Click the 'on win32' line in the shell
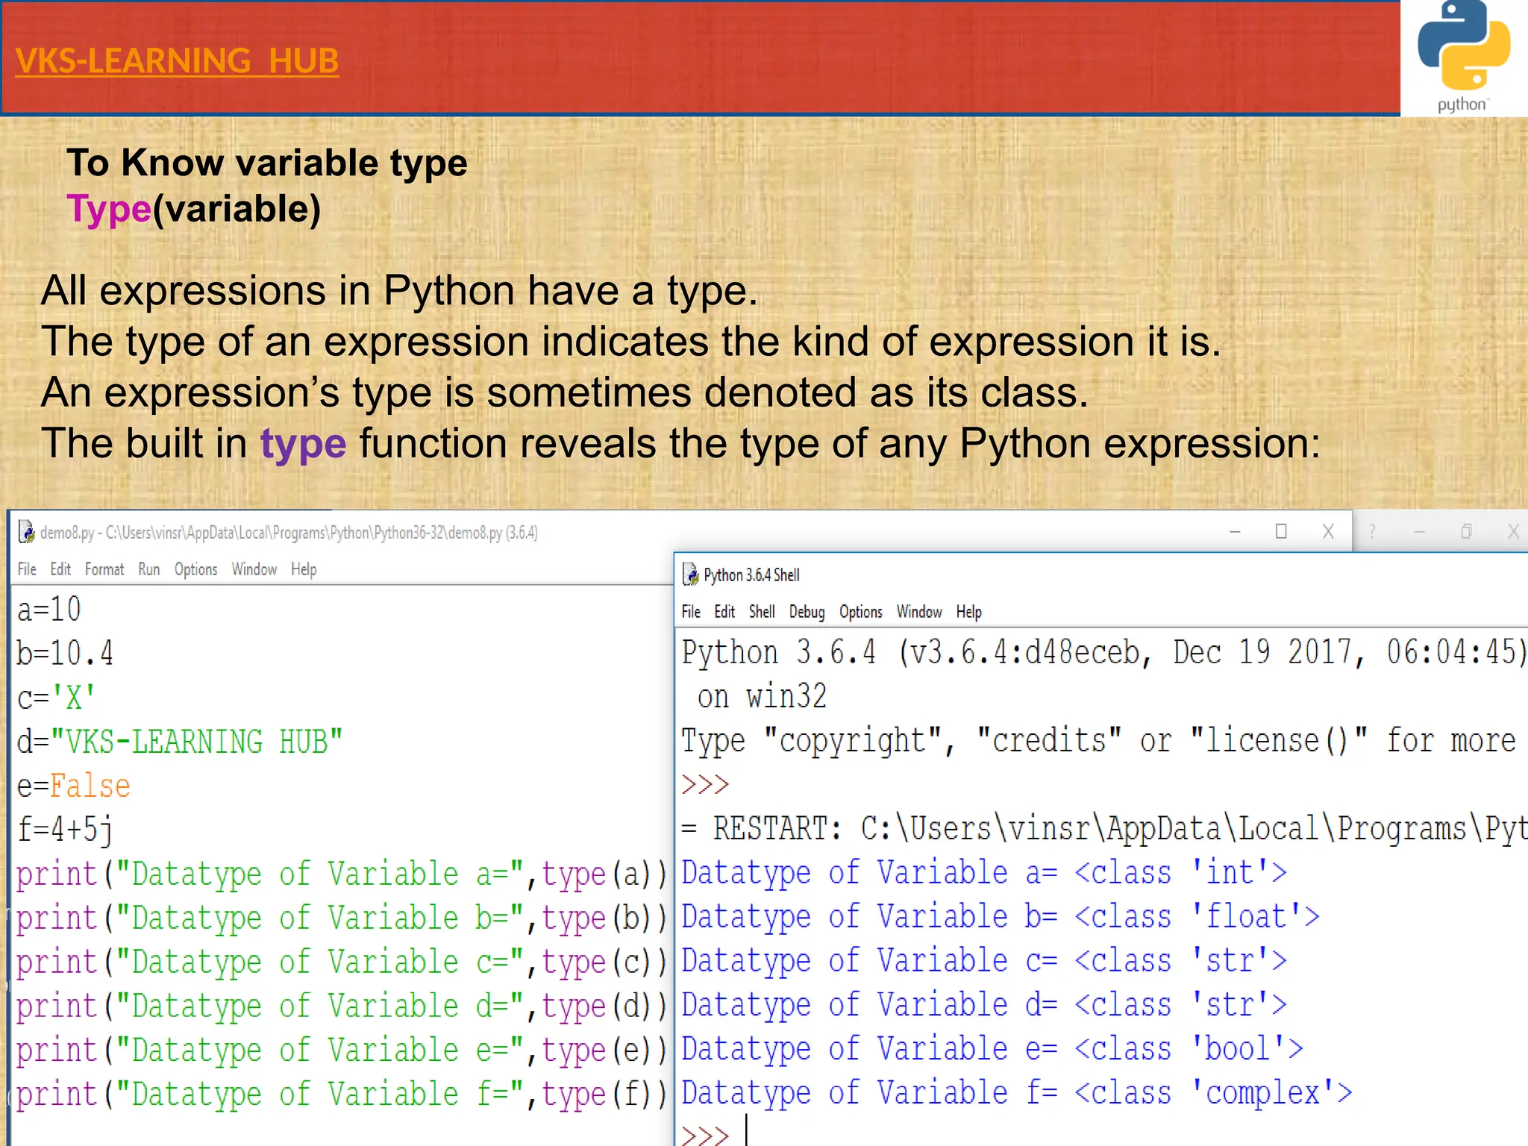The image size is (1528, 1146). pyautogui.click(x=763, y=697)
